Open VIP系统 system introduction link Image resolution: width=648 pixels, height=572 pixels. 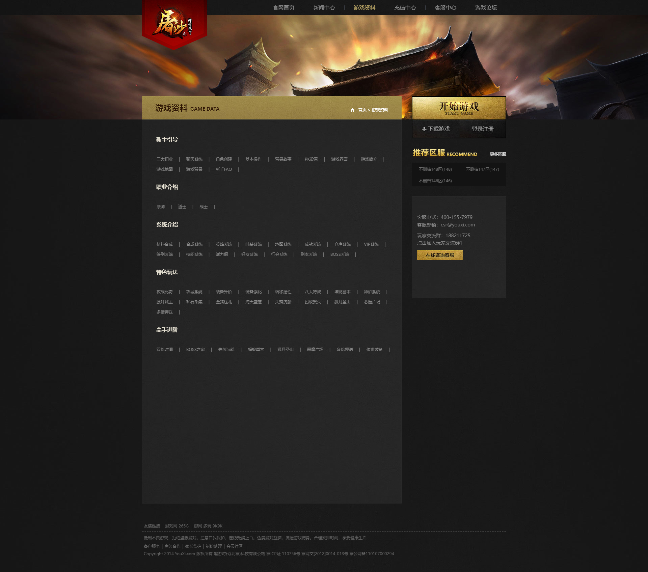pyautogui.click(x=371, y=244)
